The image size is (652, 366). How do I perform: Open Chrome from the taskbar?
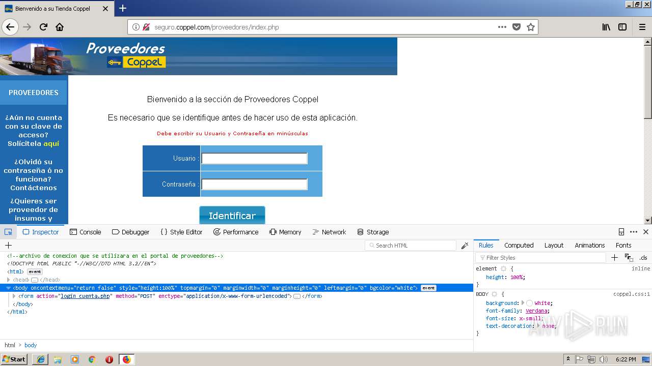[x=92, y=359]
